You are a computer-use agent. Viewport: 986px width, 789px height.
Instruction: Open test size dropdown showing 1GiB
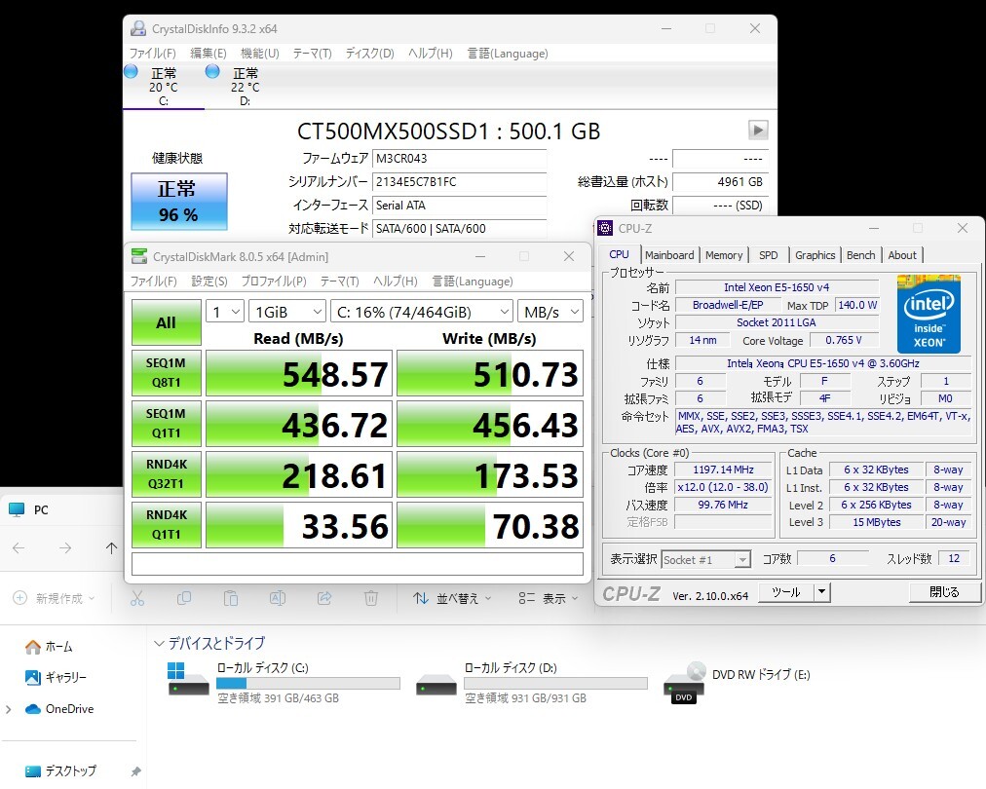[286, 312]
